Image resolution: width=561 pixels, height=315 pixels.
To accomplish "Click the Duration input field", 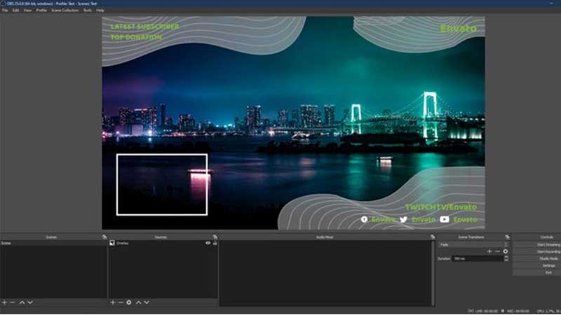I will 478,258.
